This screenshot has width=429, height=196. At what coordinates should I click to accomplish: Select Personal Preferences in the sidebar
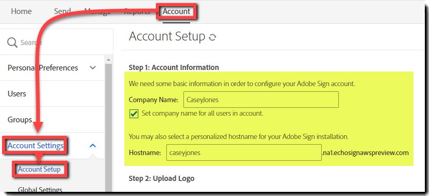click(42, 67)
